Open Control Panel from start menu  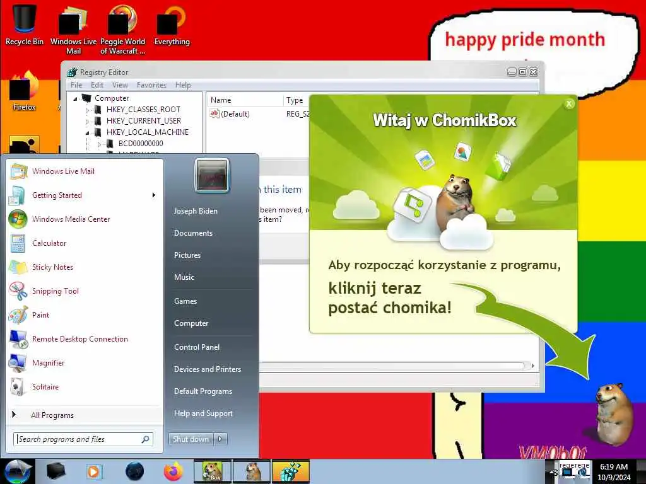pyautogui.click(x=197, y=347)
